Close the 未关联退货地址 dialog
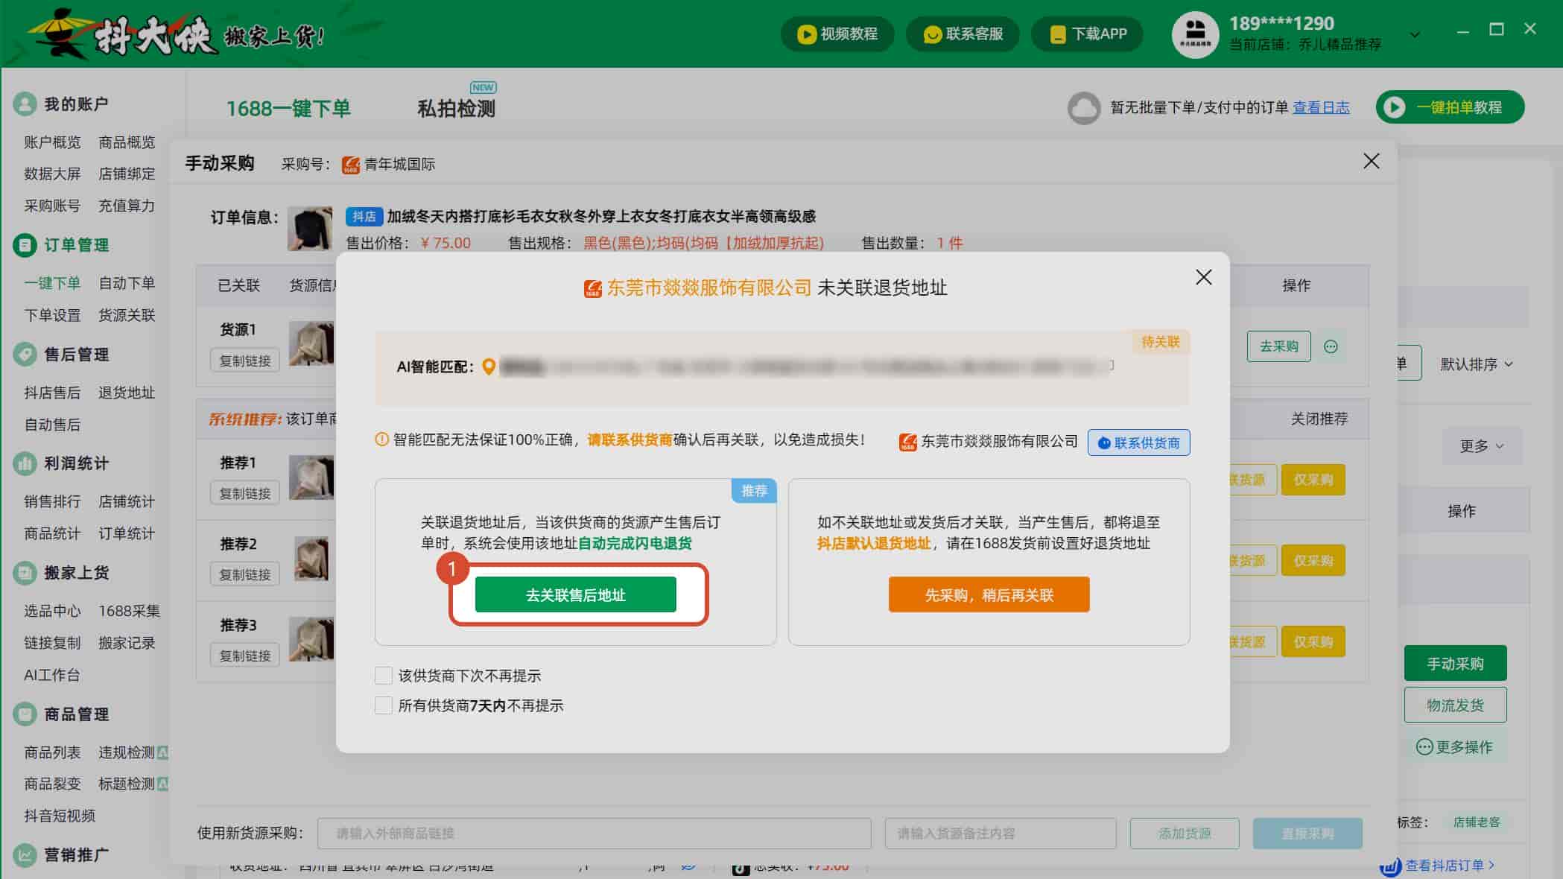Screen dimensions: 1563x879 1203,277
